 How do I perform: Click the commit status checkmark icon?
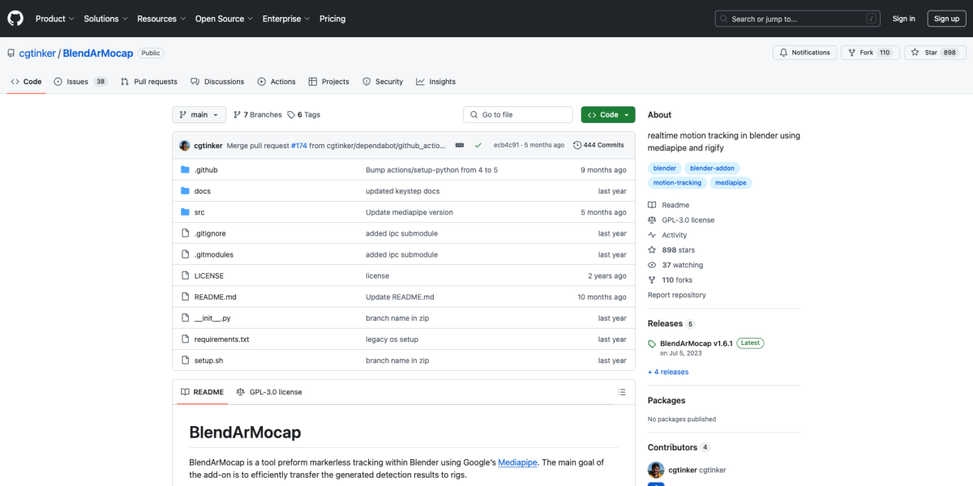478,145
